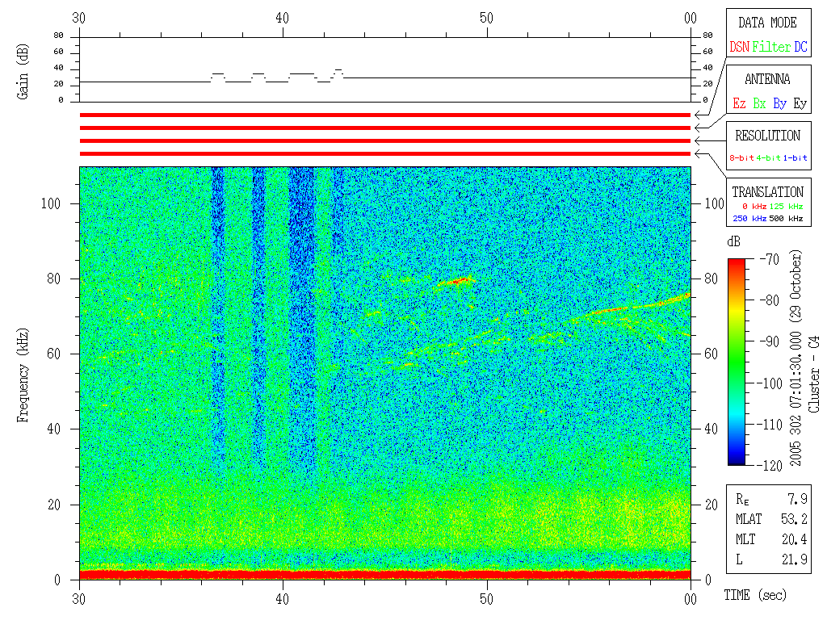The width and height of the screenshot is (827, 620).
Task: Click the right frequency axis label 20
Action: tap(712, 505)
